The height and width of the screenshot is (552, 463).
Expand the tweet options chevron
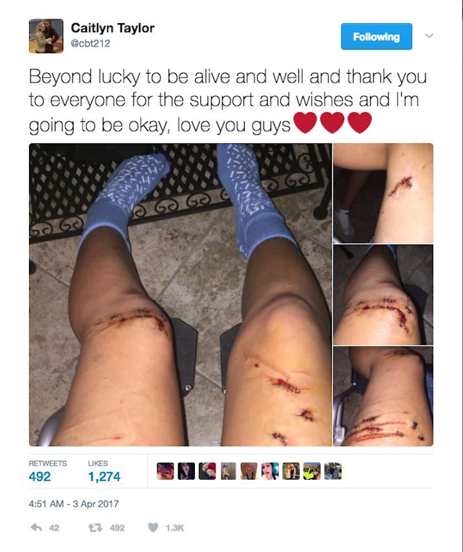429,36
